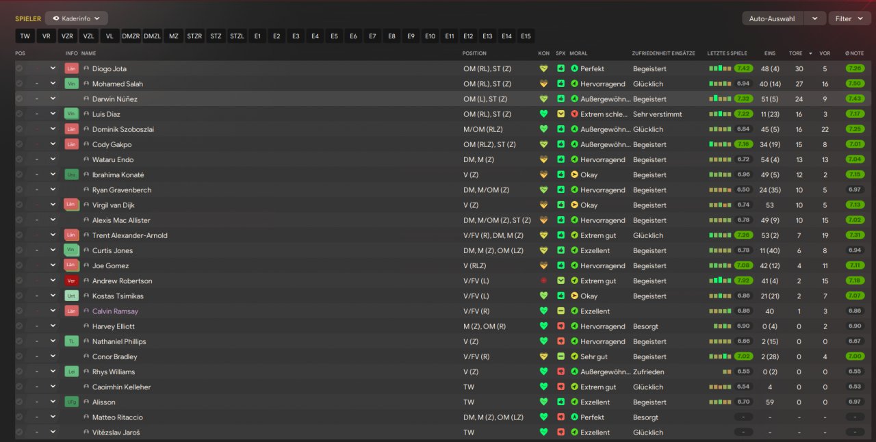Click Vítězslav Jaroš's condition heart icon
The image size is (876, 442).
point(544,432)
